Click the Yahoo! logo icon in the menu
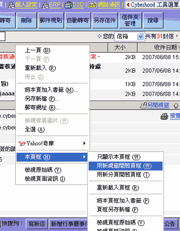The height and width of the screenshot is (231, 180). (21, 143)
